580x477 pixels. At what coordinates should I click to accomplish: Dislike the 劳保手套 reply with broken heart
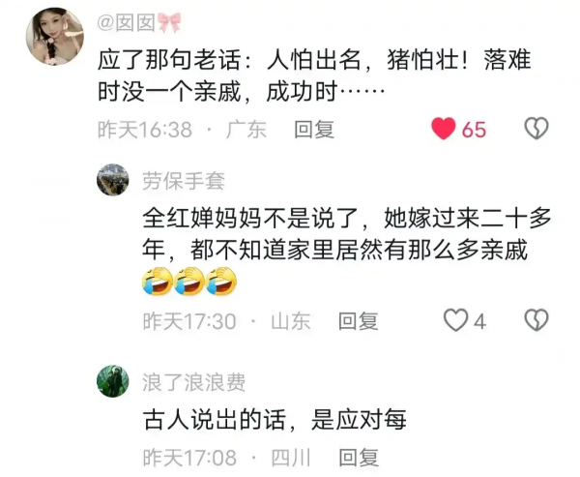(x=536, y=320)
